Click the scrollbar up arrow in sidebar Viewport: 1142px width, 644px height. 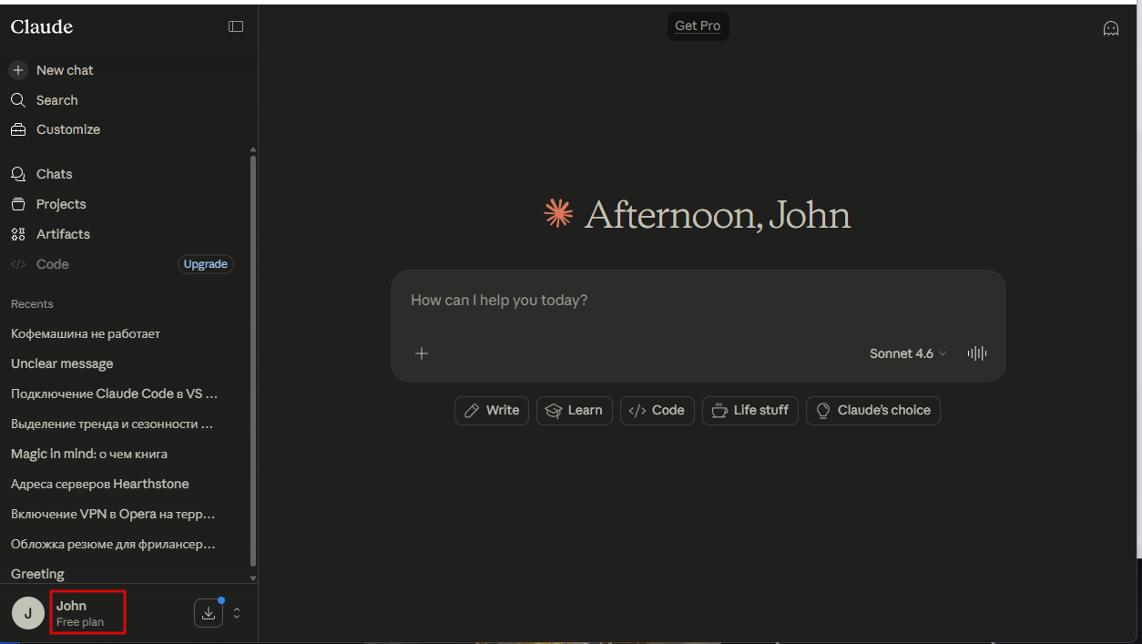[252, 149]
